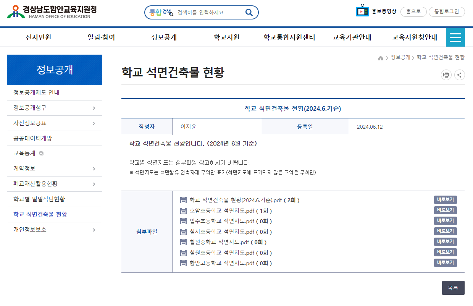
Task: Click the 정보공개 sidebar header
Action: coord(55,70)
